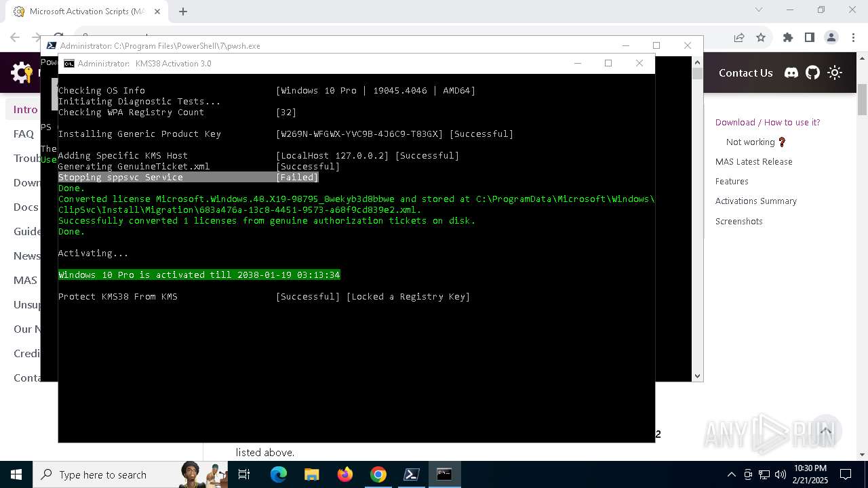Open Task View from the taskbar

[x=244, y=474]
